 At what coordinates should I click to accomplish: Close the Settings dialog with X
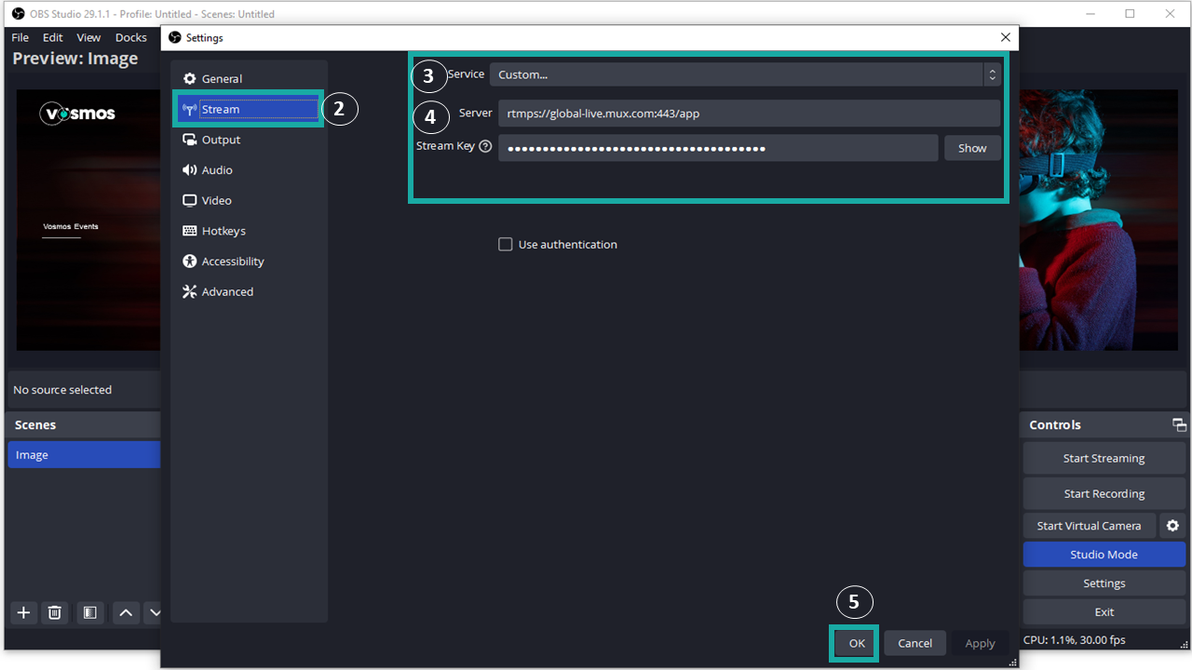click(x=1005, y=37)
